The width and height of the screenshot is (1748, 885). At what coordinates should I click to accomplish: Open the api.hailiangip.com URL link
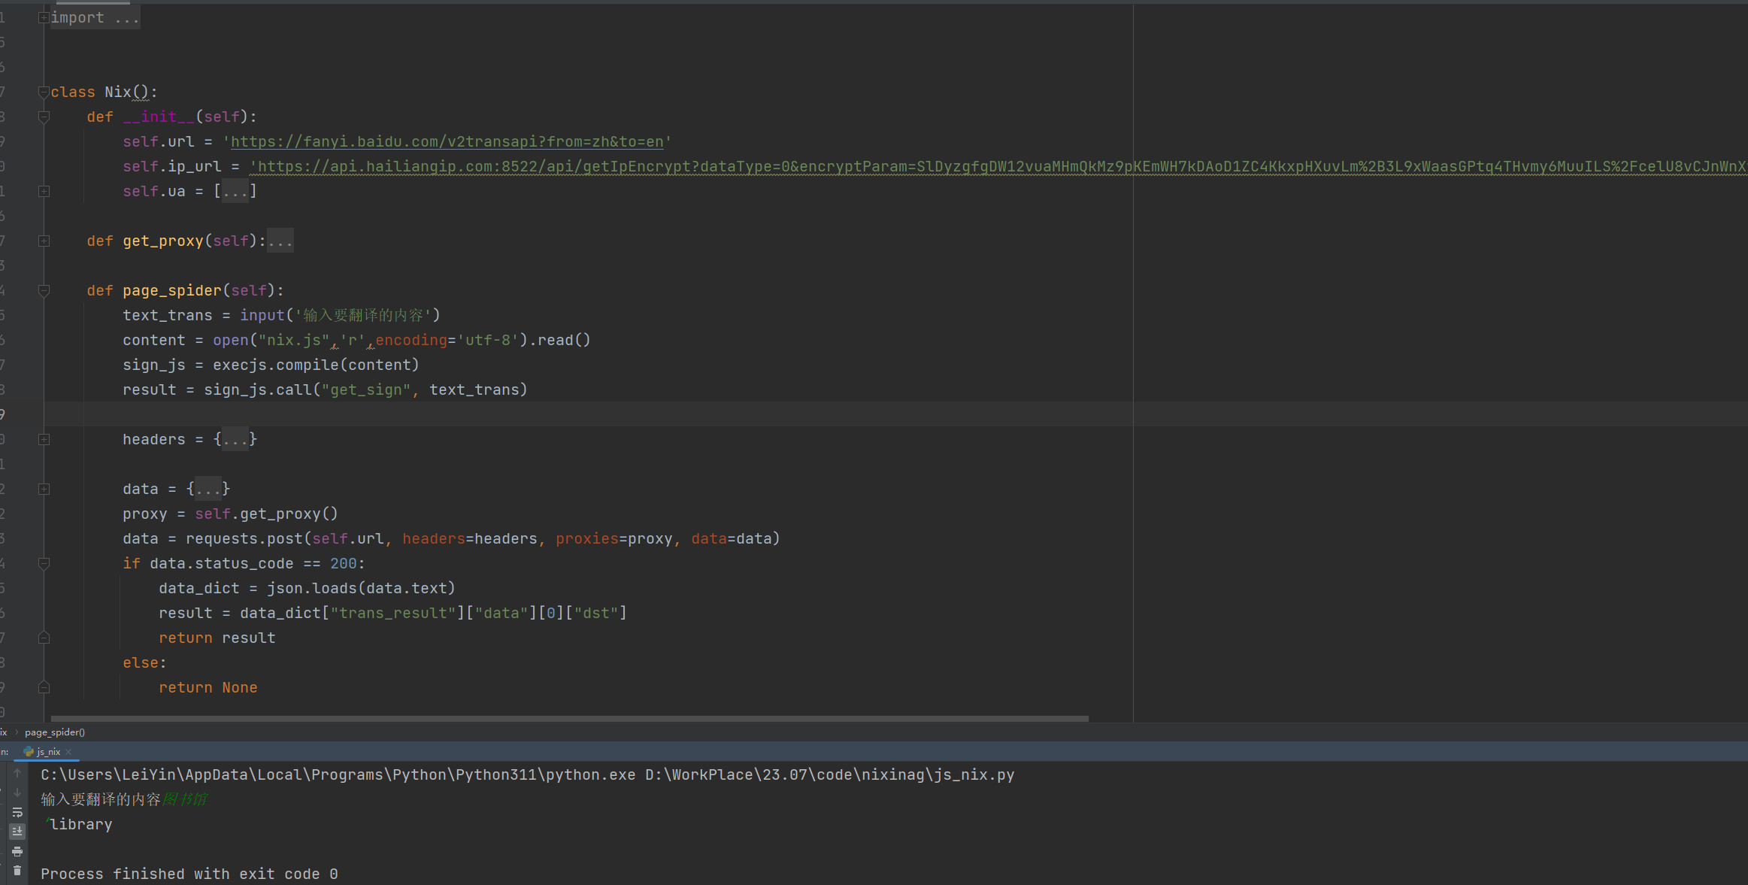tap(1002, 166)
